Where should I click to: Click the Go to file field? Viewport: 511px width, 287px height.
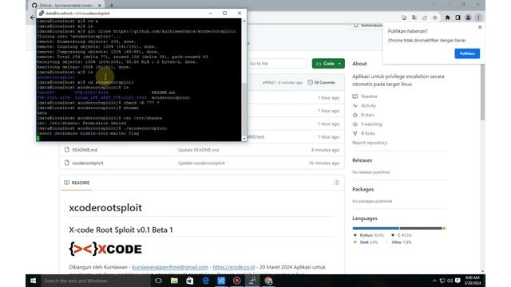pos(277,64)
